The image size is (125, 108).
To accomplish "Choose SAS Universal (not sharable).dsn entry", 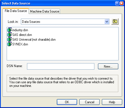I will click(34, 40).
